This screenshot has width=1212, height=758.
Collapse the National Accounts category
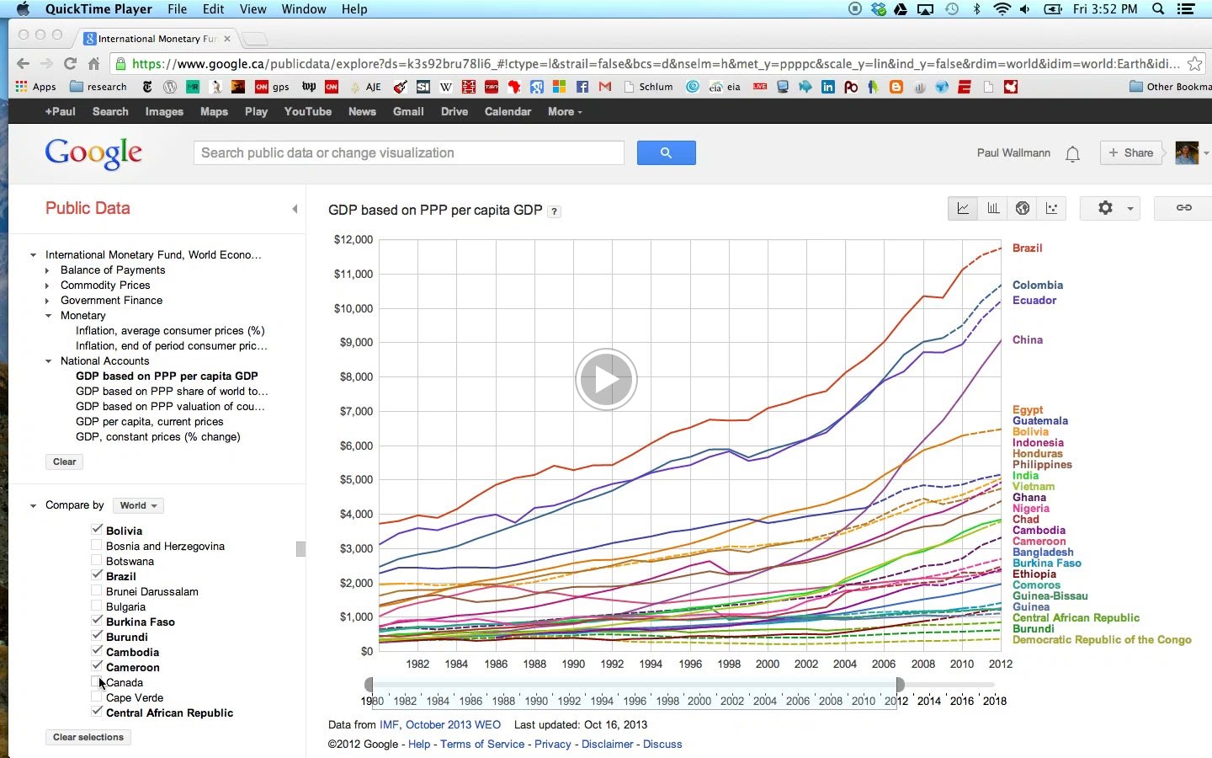click(48, 361)
